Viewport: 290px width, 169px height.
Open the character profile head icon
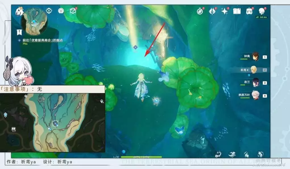[x=262, y=11]
